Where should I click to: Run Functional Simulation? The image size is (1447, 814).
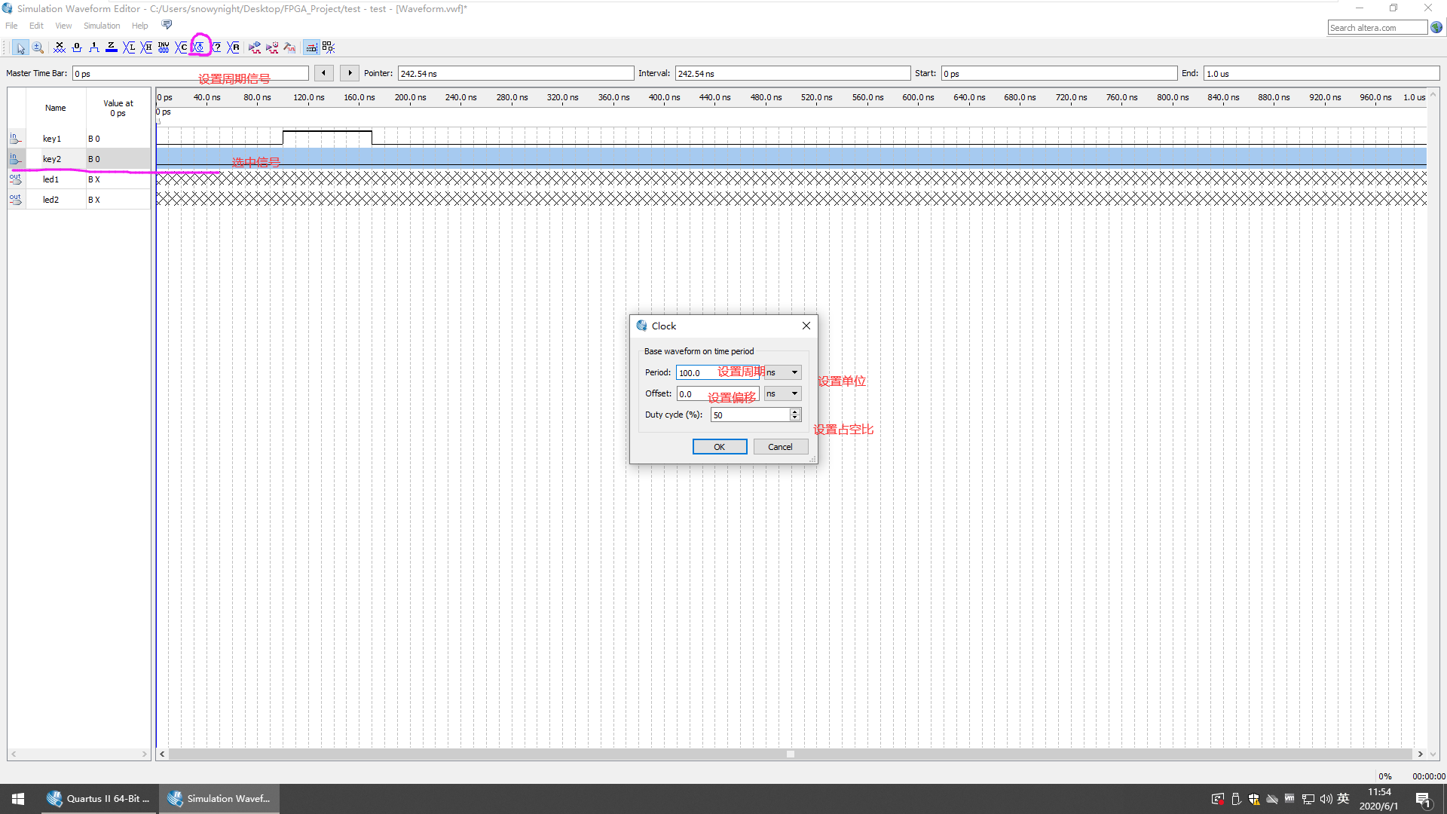255,47
